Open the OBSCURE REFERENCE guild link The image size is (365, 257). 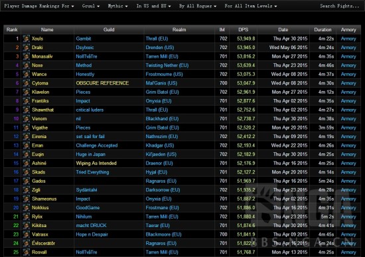tap(102, 83)
